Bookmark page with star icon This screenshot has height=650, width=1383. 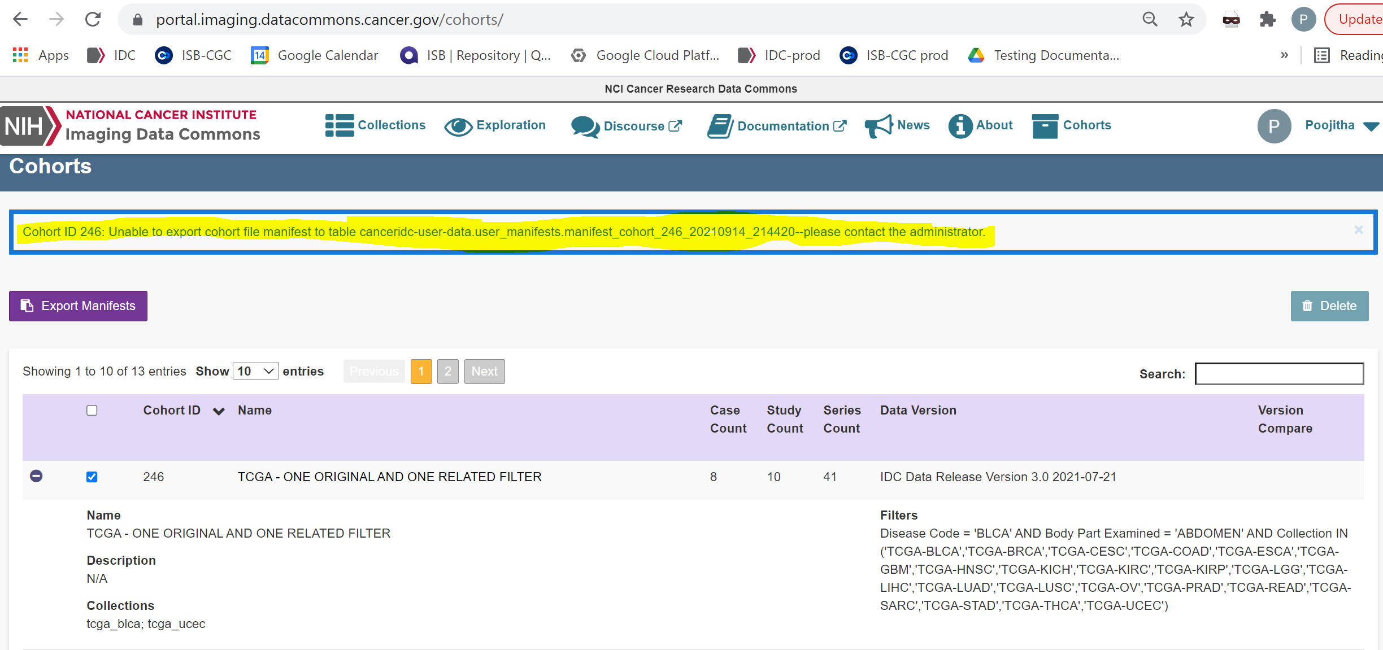1186,20
